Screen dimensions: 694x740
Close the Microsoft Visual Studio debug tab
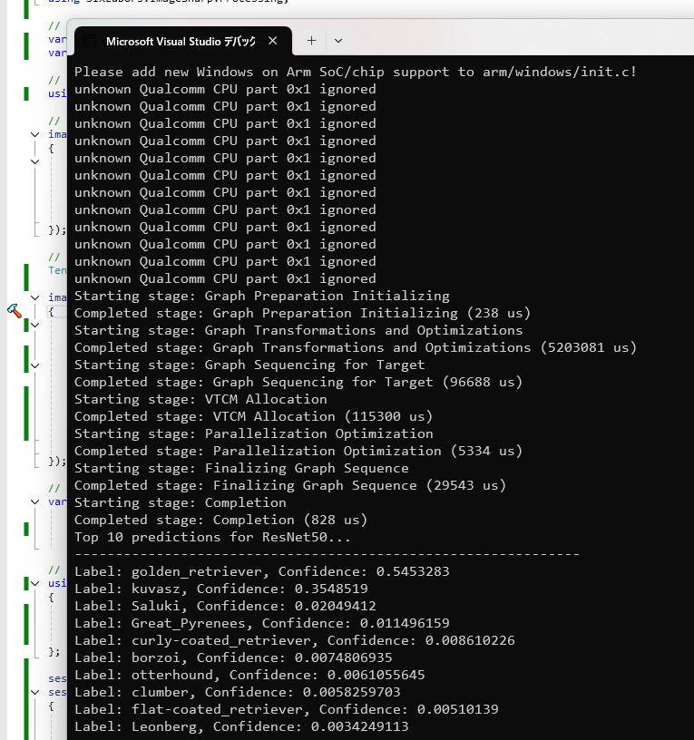(272, 41)
